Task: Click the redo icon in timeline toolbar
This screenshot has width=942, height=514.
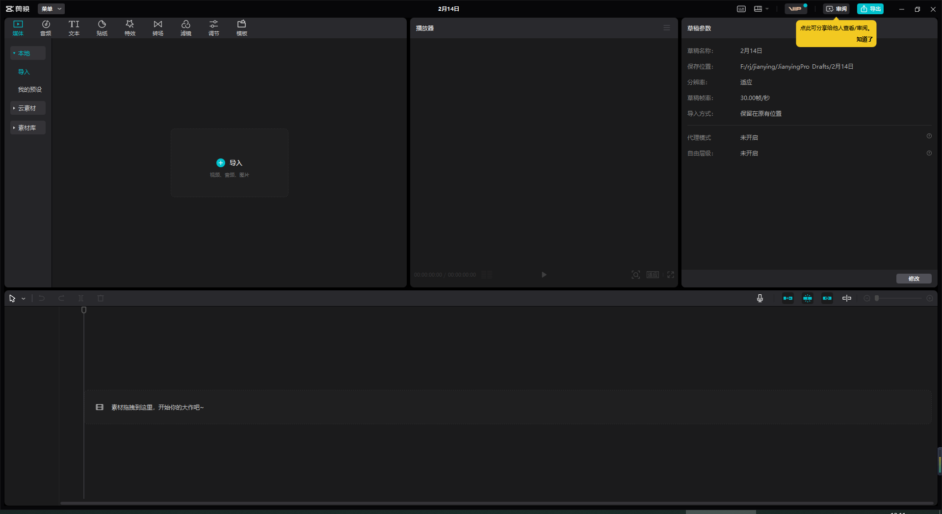Action: coord(61,298)
